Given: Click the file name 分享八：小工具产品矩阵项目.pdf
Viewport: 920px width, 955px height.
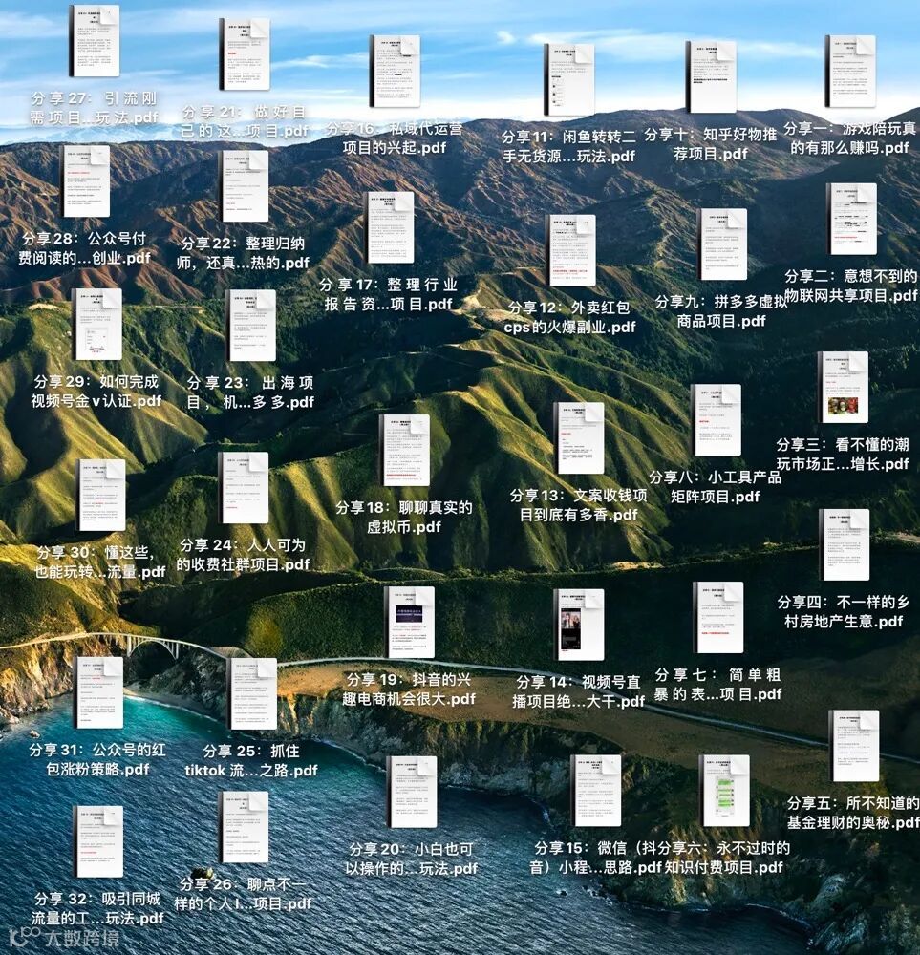Looking at the screenshot, I should click(716, 487).
